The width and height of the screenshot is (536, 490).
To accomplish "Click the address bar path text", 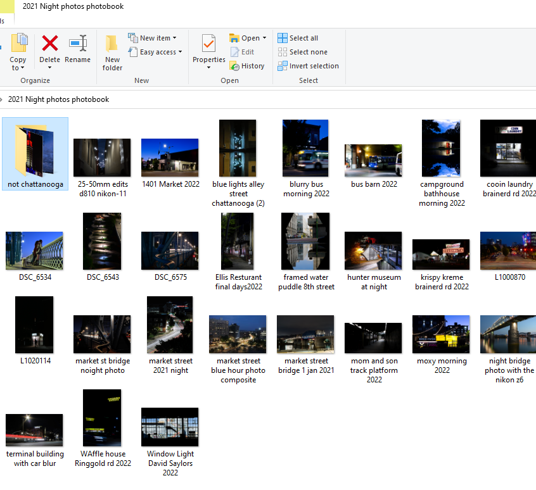I will [58, 99].
